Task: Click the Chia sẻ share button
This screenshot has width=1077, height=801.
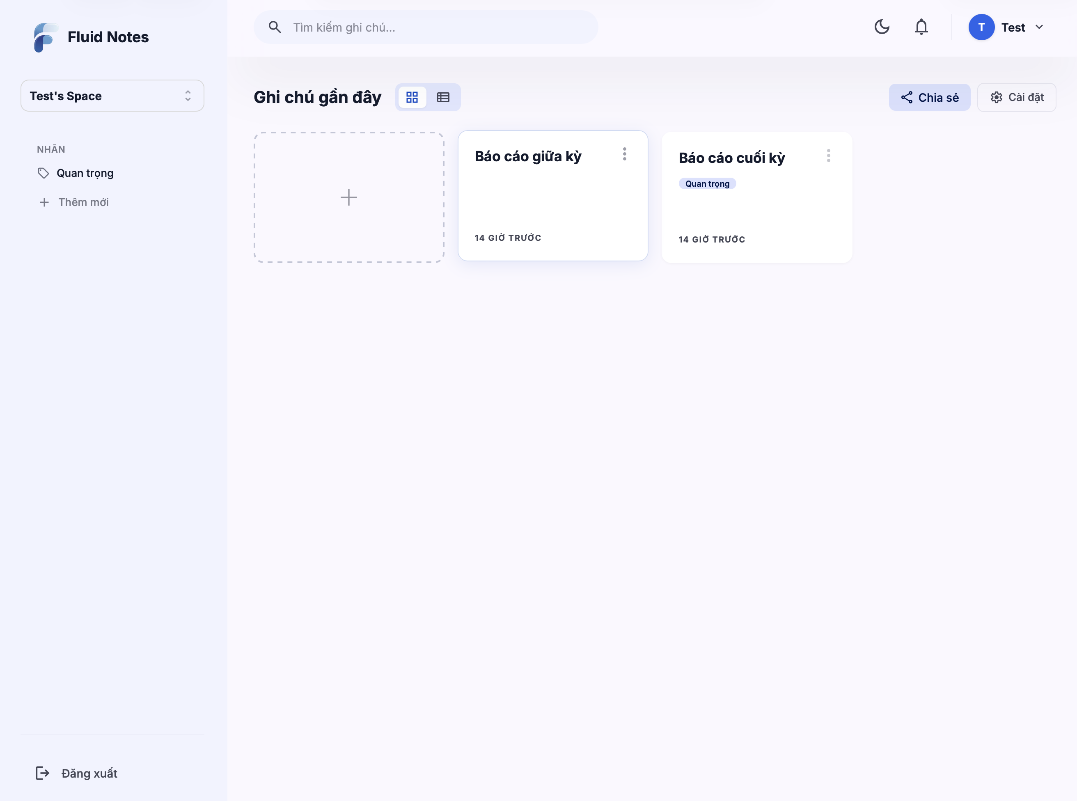Action: pyautogui.click(x=930, y=98)
